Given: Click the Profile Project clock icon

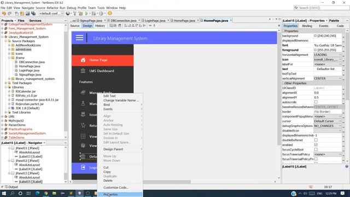Looking at the screenshot, I should (x=101, y=13).
